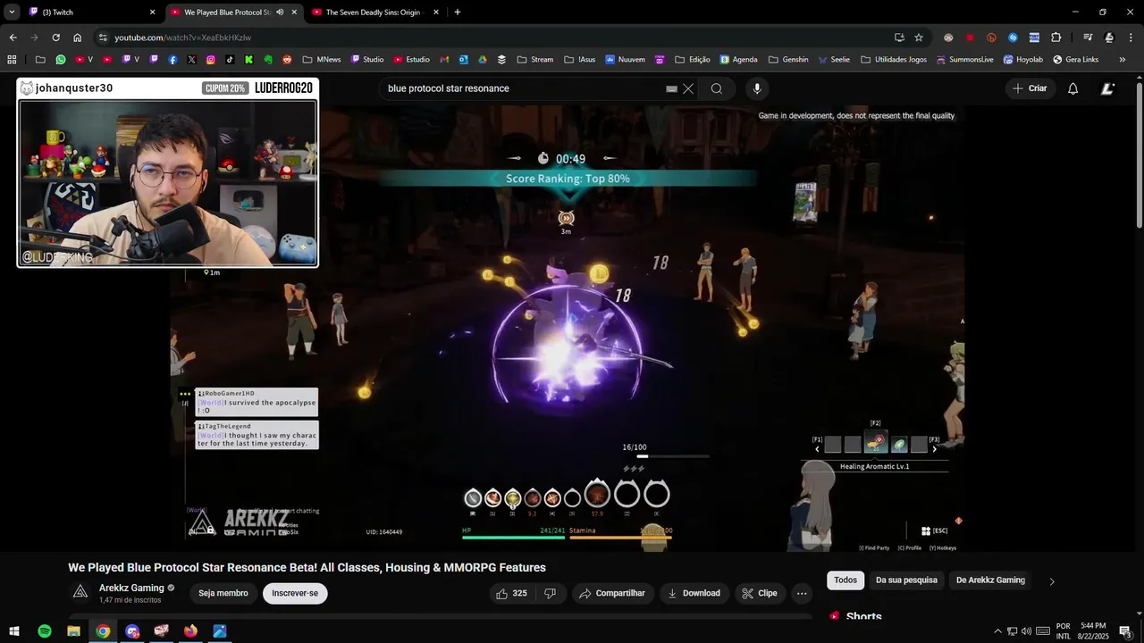Open more actions three-dot menu
1144x643 pixels.
pyautogui.click(x=802, y=593)
